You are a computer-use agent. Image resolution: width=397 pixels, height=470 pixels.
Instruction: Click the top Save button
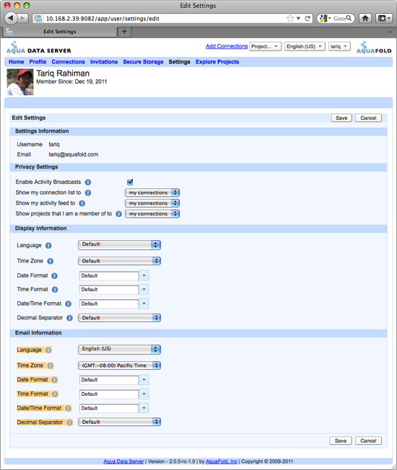pyautogui.click(x=341, y=117)
